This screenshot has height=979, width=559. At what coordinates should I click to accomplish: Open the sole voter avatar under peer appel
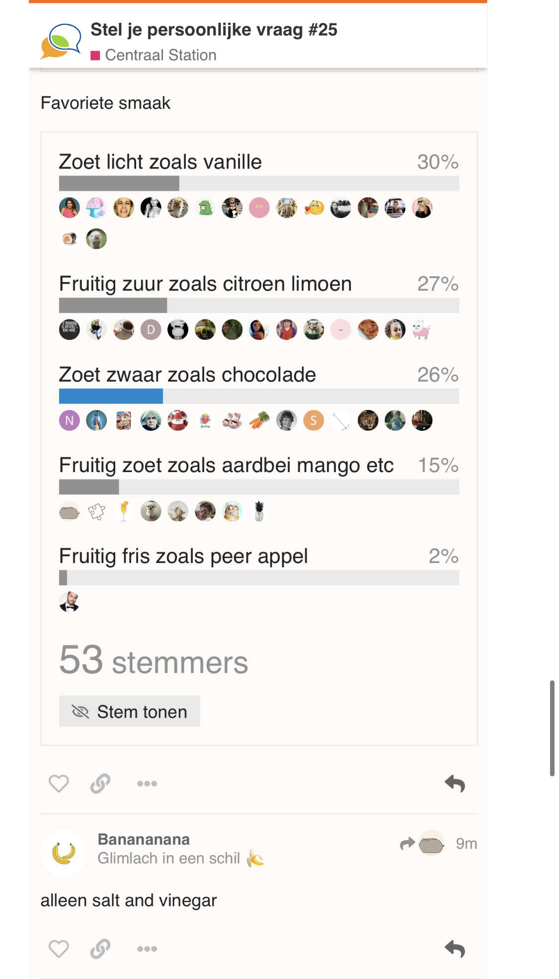[70, 602]
